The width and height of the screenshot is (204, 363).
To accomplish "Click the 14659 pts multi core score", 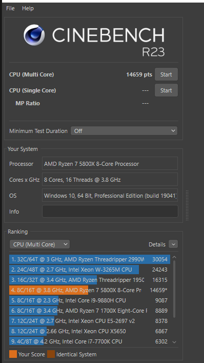I will coord(139,74).
